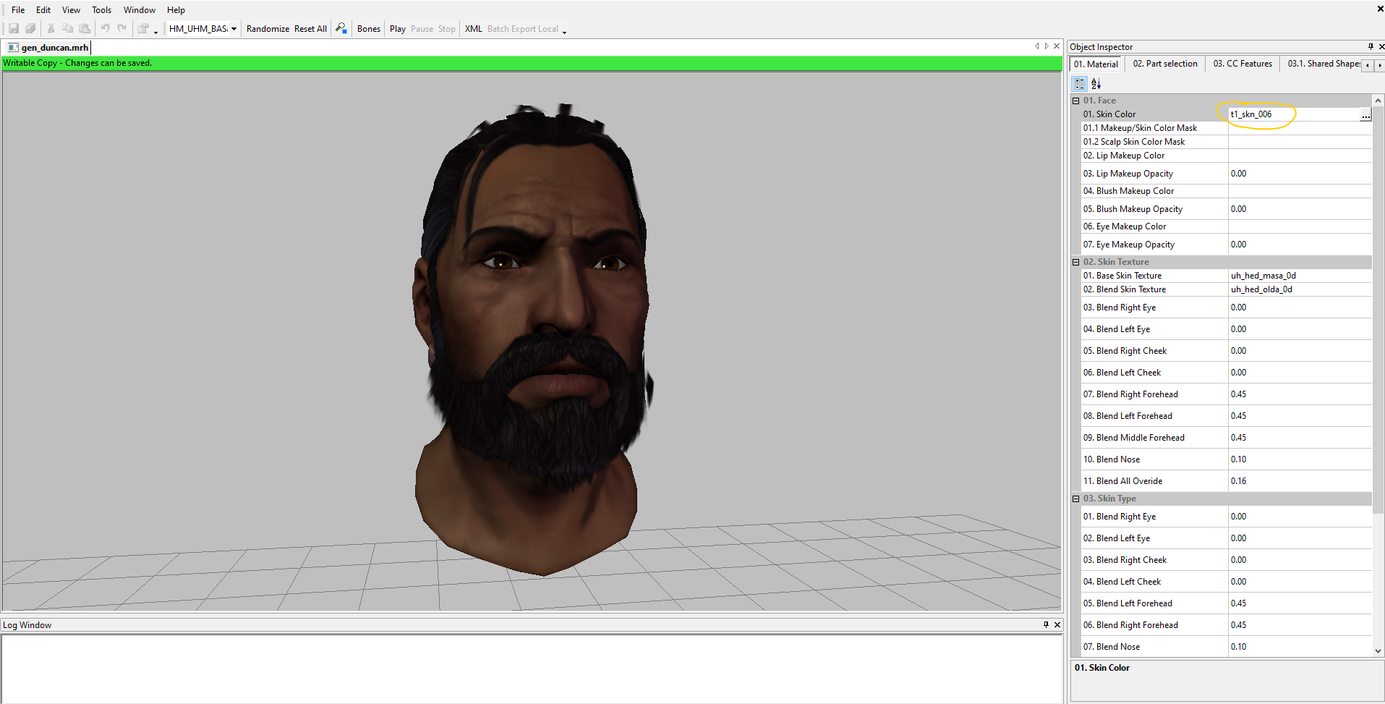Screen dimensions: 1385x704
Task: Click the previous document arrow beside tab close
Action: click(x=1036, y=46)
